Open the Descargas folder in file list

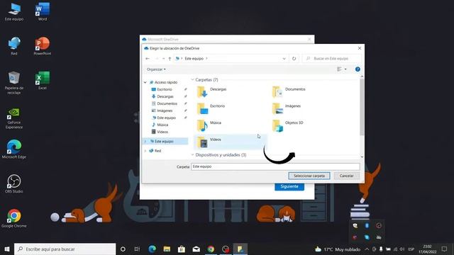click(212, 91)
